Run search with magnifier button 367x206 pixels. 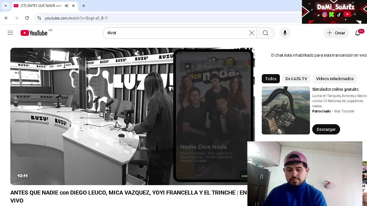266,33
